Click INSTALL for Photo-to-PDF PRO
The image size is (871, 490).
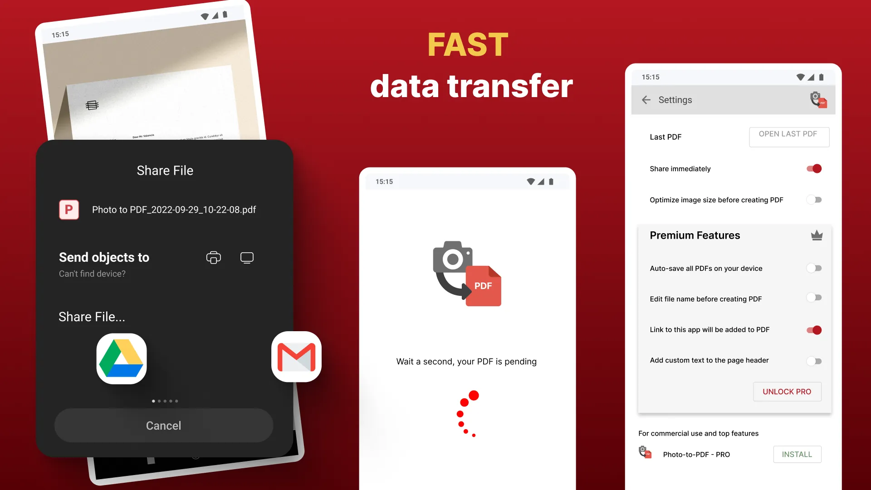(x=797, y=454)
